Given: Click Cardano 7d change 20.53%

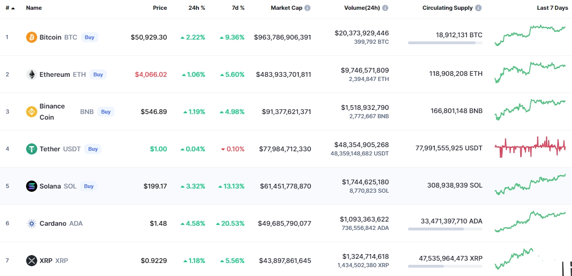Looking at the screenshot, I should pyautogui.click(x=230, y=223).
